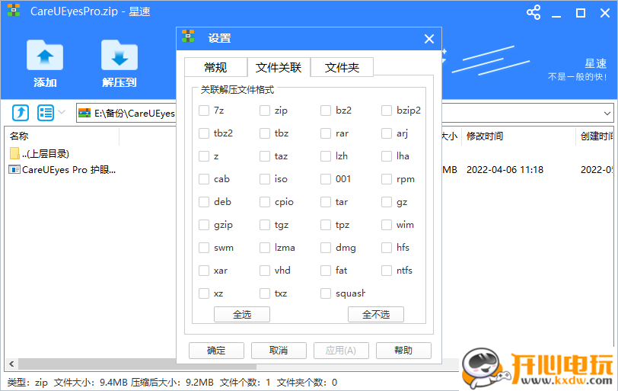
Task: Toggle the vhd format checkbox
Action: [x=265, y=271]
